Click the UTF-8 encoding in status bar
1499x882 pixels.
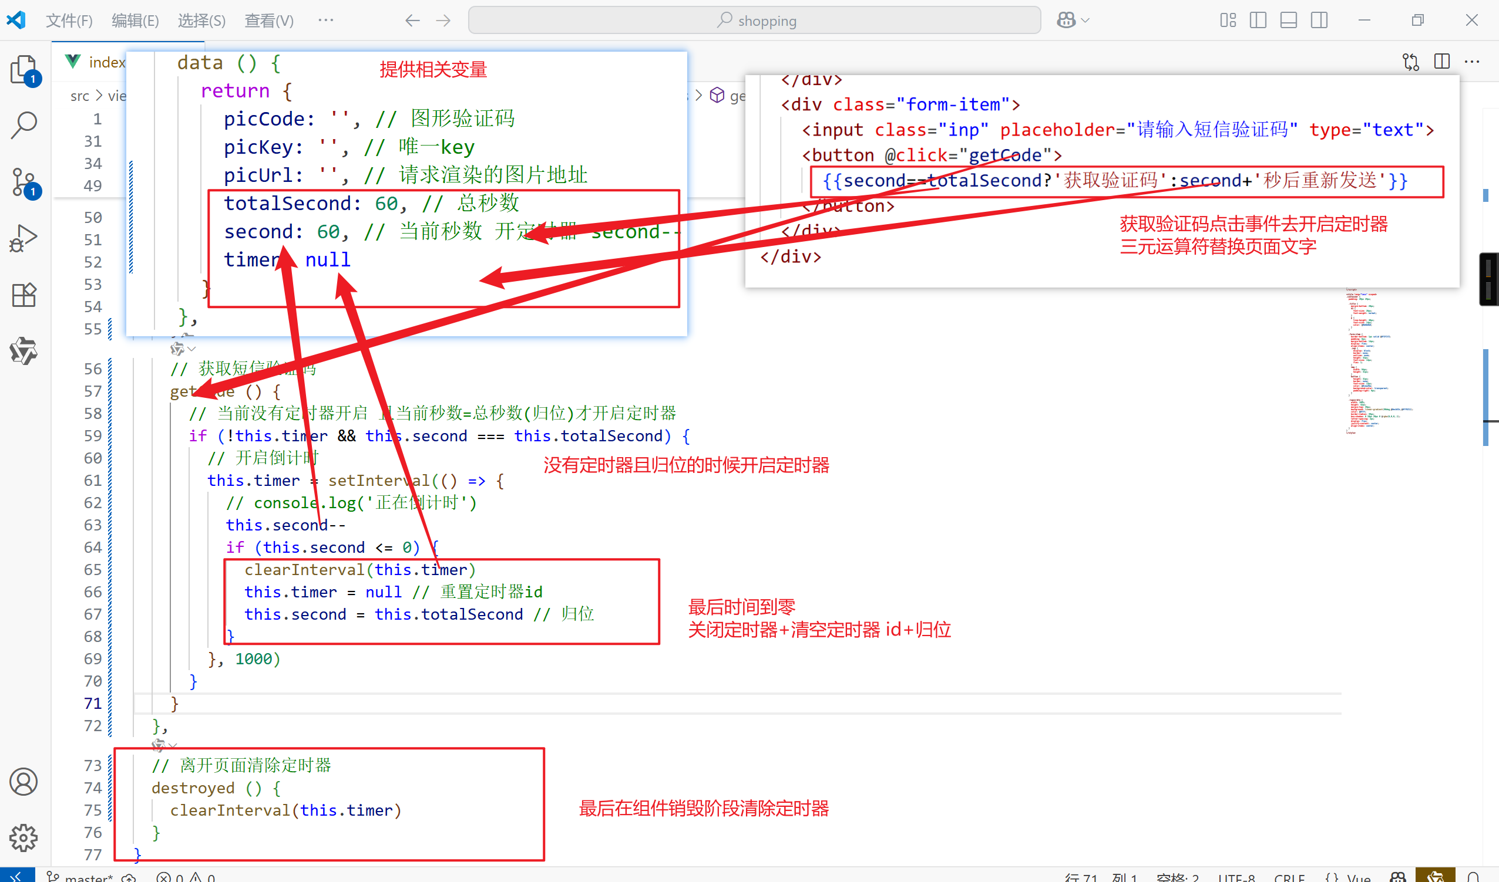click(x=1236, y=877)
